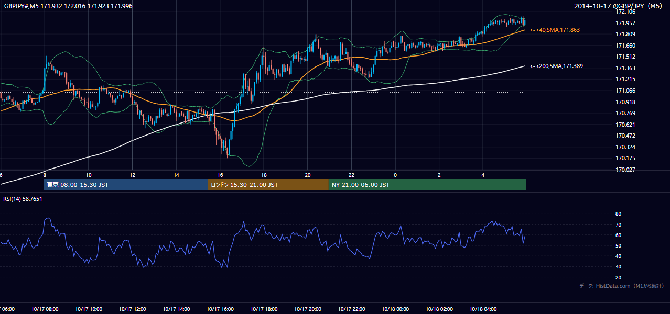Click hour 4 on the chart time axis
The width and height of the screenshot is (670, 314).
click(483, 175)
